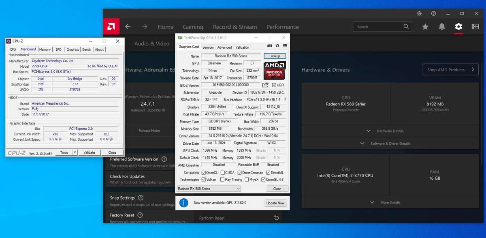This screenshot has width=486, height=238.
Task: Toggle the Ray Tracing checkbox
Action: click(x=222, y=180)
